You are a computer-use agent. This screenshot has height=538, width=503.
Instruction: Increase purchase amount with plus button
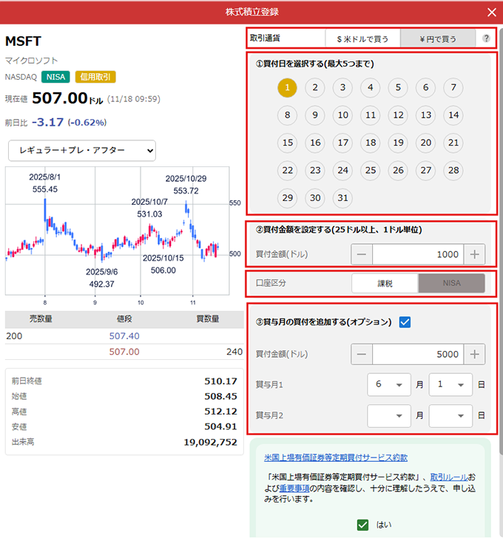click(x=475, y=254)
